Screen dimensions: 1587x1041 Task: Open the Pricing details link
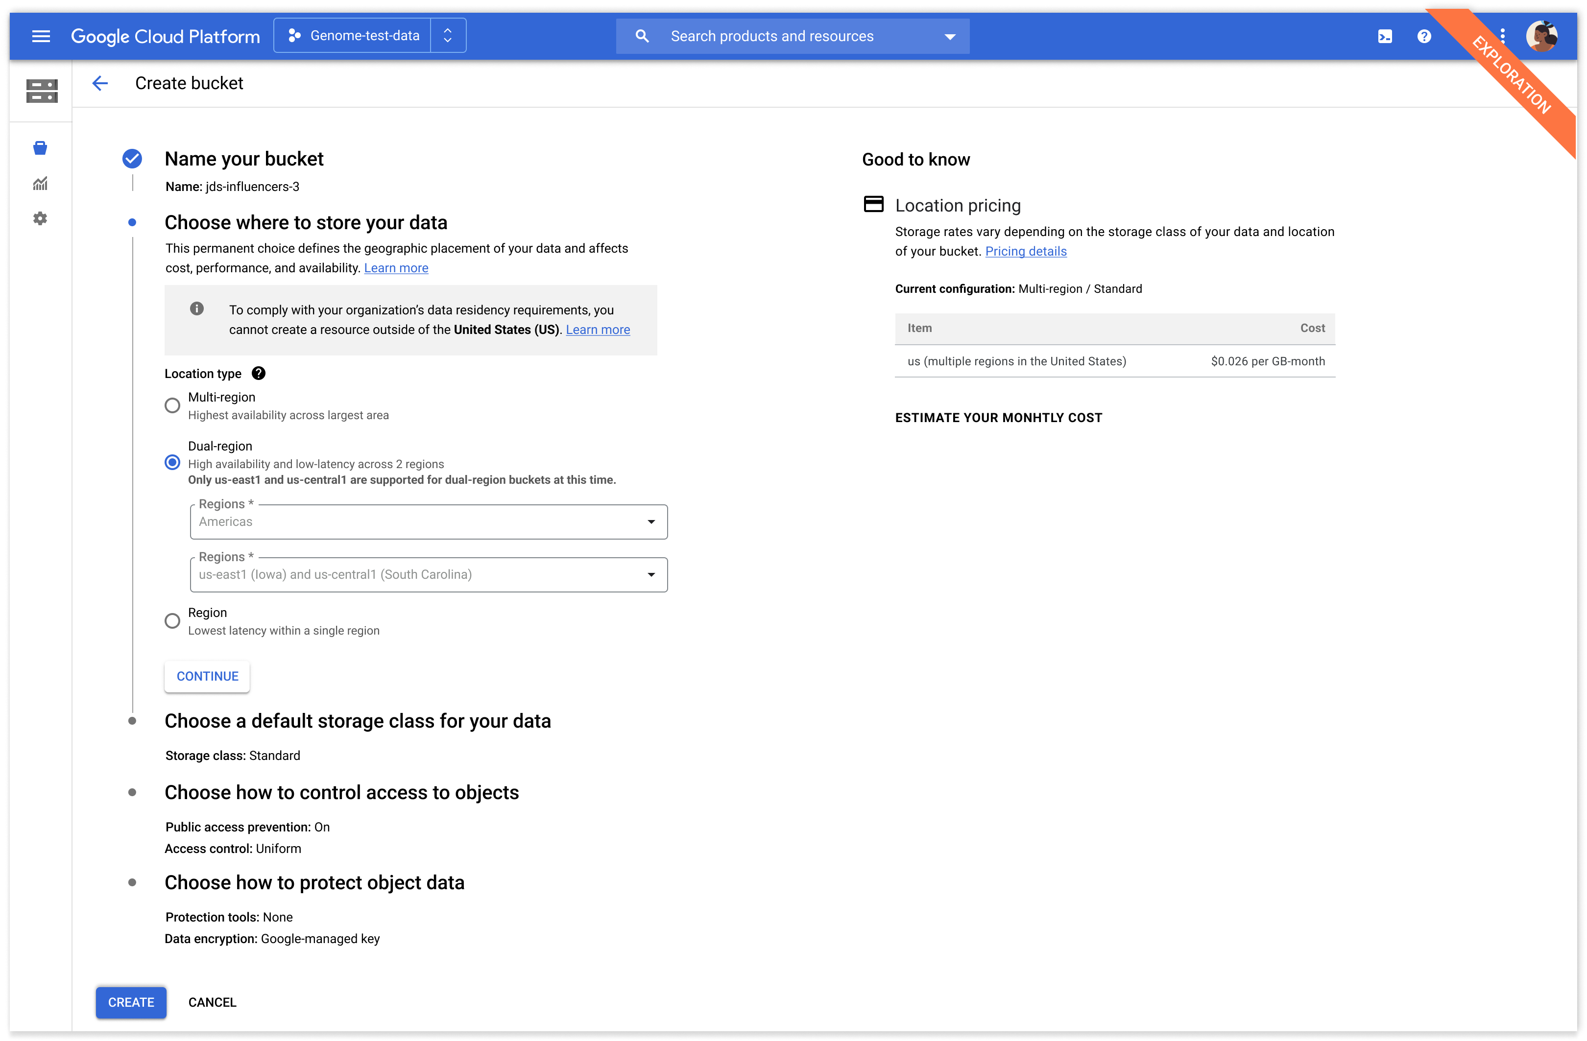1026,251
